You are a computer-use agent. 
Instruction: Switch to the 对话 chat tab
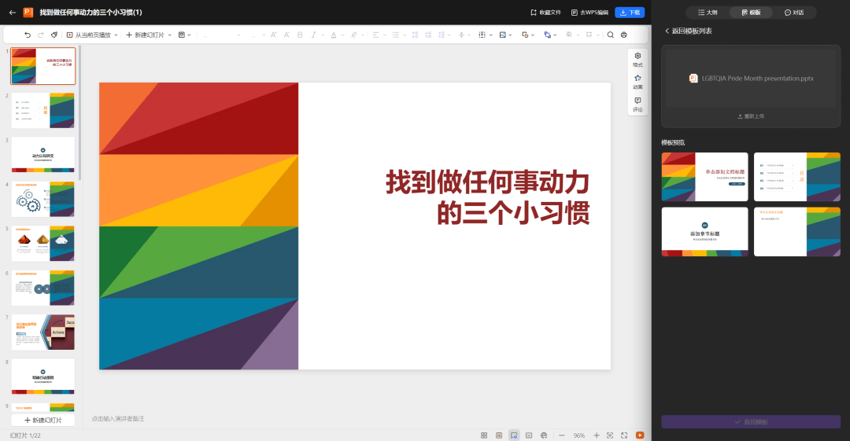point(794,13)
